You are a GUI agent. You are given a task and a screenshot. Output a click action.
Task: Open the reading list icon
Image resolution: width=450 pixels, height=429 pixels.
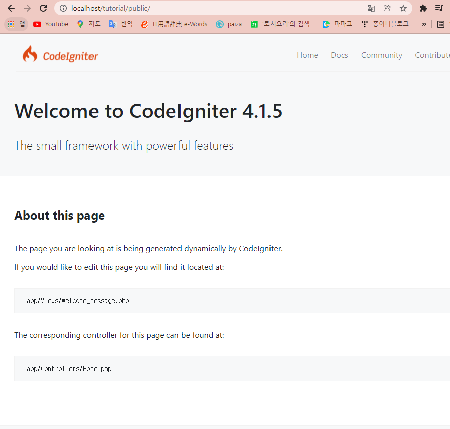click(441, 25)
